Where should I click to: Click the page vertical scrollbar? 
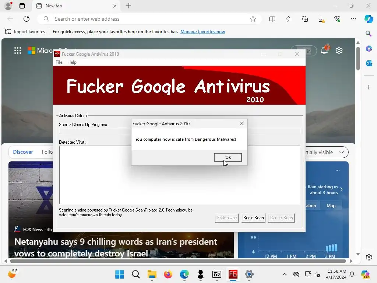click(358, 59)
